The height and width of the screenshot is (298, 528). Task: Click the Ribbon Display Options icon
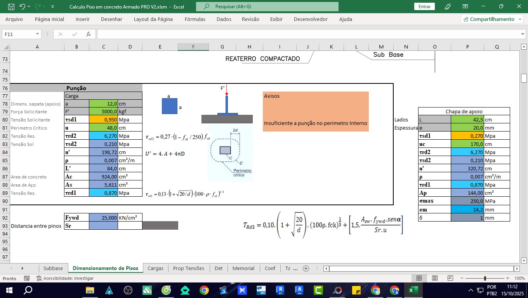click(465, 7)
